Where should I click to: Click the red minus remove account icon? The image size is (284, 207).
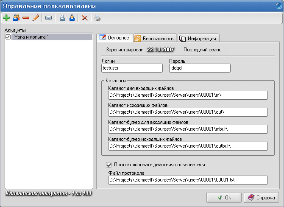[26, 18]
